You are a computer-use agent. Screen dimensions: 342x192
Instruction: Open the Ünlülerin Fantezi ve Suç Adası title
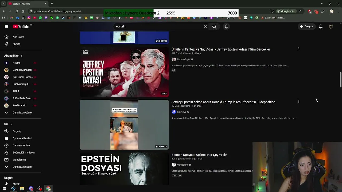pos(221,49)
